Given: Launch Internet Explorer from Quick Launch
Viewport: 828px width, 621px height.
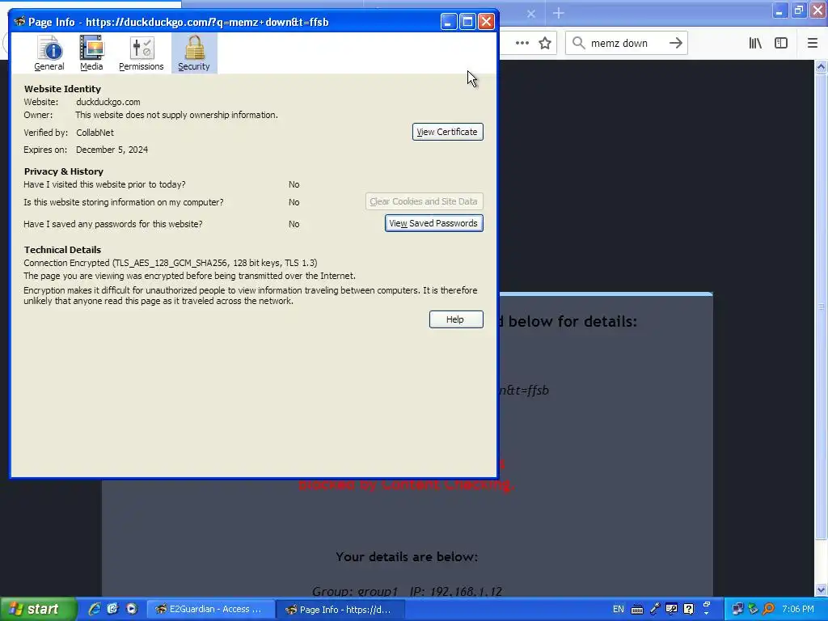Looking at the screenshot, I should tap(95, 609).
